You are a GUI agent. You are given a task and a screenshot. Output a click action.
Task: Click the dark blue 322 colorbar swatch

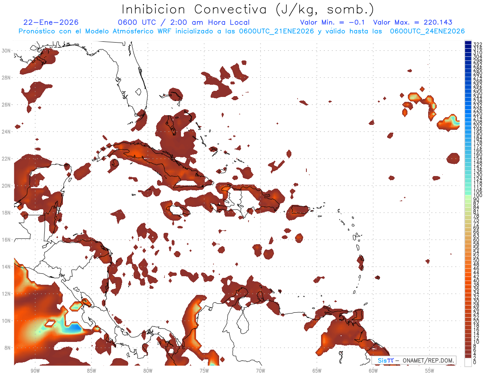click(468, 43)
